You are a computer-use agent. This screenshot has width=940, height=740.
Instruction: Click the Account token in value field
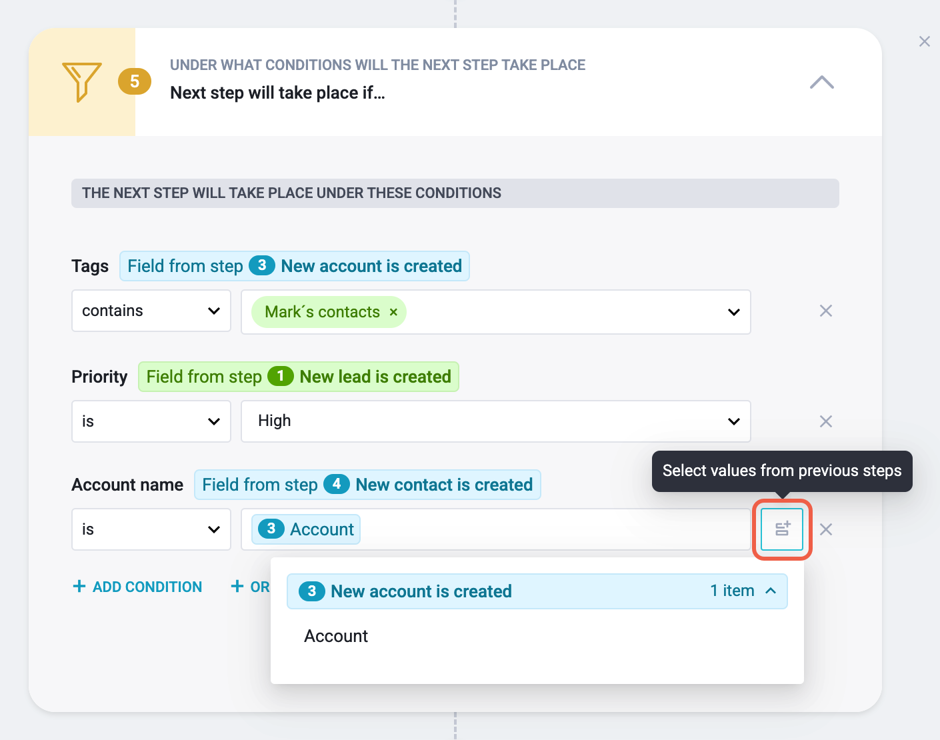click(306, 529)
